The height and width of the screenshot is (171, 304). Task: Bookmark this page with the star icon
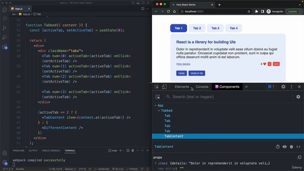point(249,11)
